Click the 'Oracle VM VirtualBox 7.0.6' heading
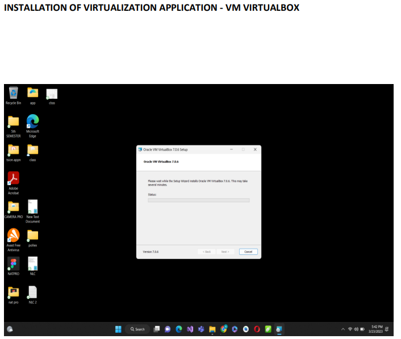This screenshot has height=339, width=401. tap(161, 162)
